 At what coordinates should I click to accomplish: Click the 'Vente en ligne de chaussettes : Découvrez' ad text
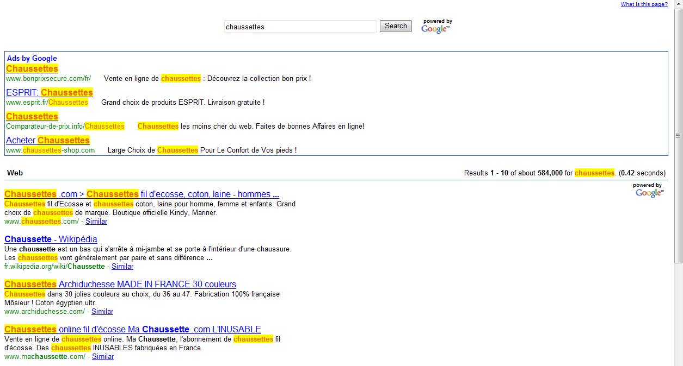point(207,79)
